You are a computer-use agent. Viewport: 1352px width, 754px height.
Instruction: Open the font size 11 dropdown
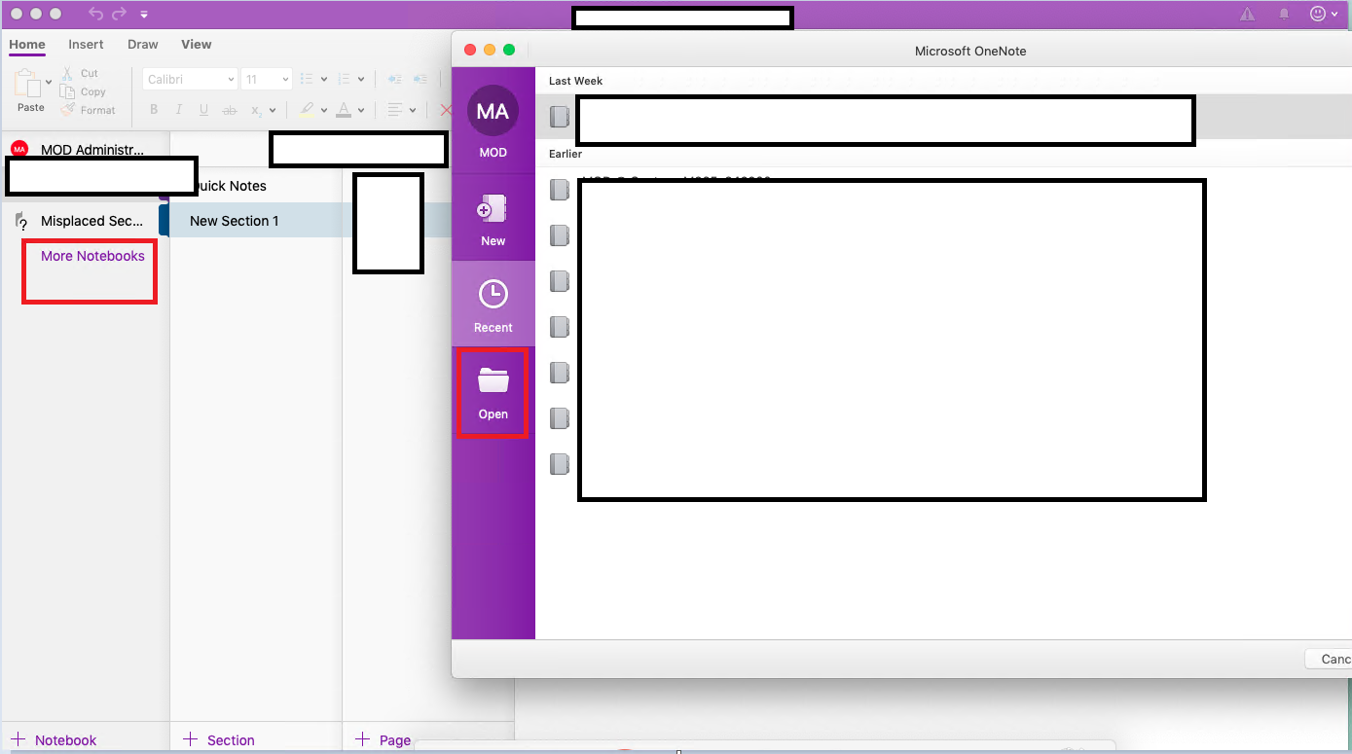click(267, 80)
